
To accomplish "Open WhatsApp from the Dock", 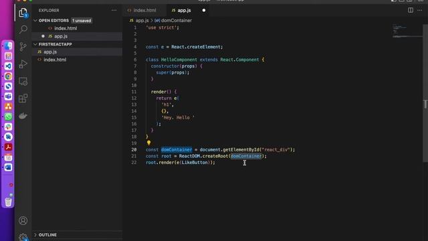I will (8, 116).
